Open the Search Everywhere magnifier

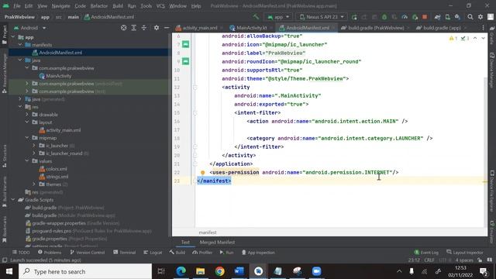(x=470, y=17)
